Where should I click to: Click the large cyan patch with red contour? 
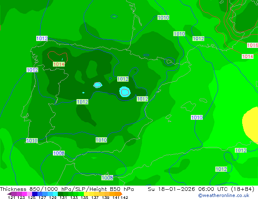[x=125, y=92]
